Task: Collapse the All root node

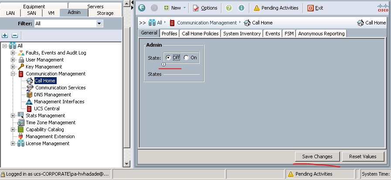Action: (x=5, y=46)
